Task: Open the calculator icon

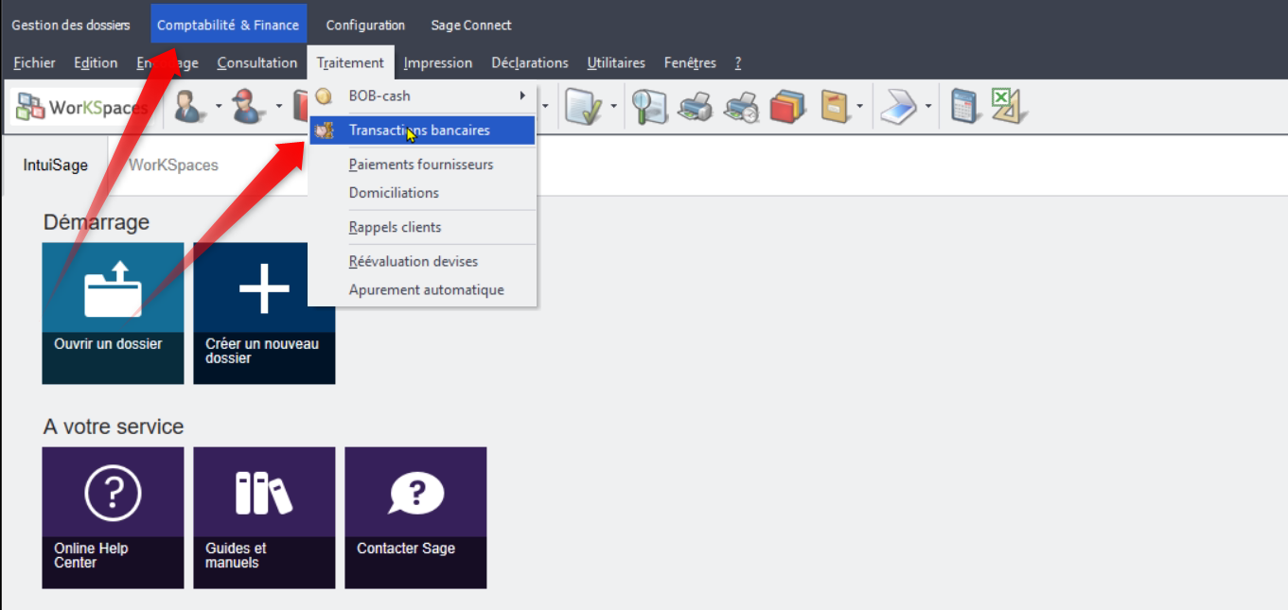Action: (963, 106)
